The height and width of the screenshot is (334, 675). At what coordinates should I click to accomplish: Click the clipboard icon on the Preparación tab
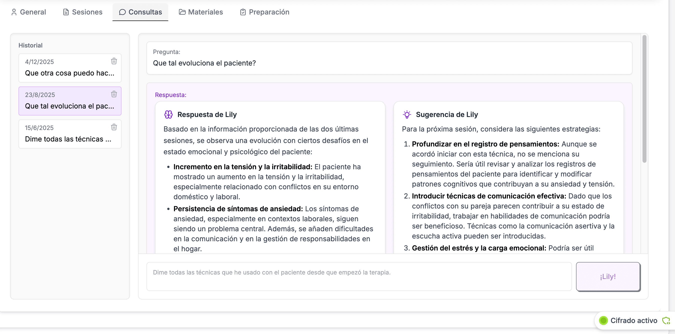point(243,12)
